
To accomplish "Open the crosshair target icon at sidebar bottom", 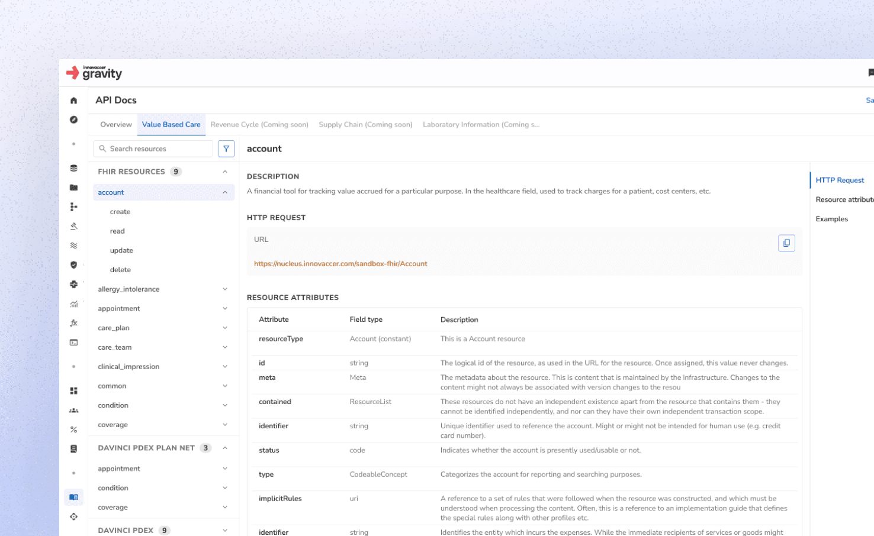I will (x=73, y=516).
